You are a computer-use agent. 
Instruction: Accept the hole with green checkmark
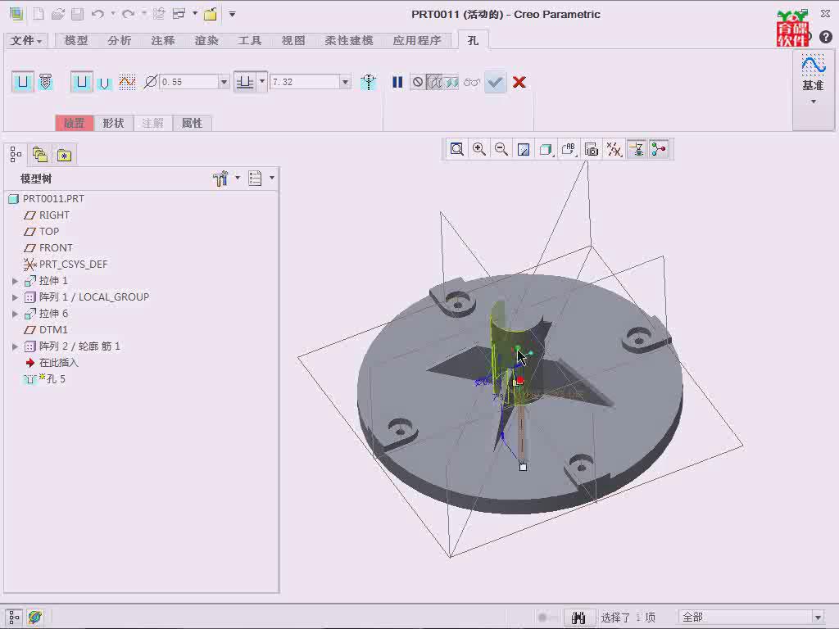[x=496, y=83]
